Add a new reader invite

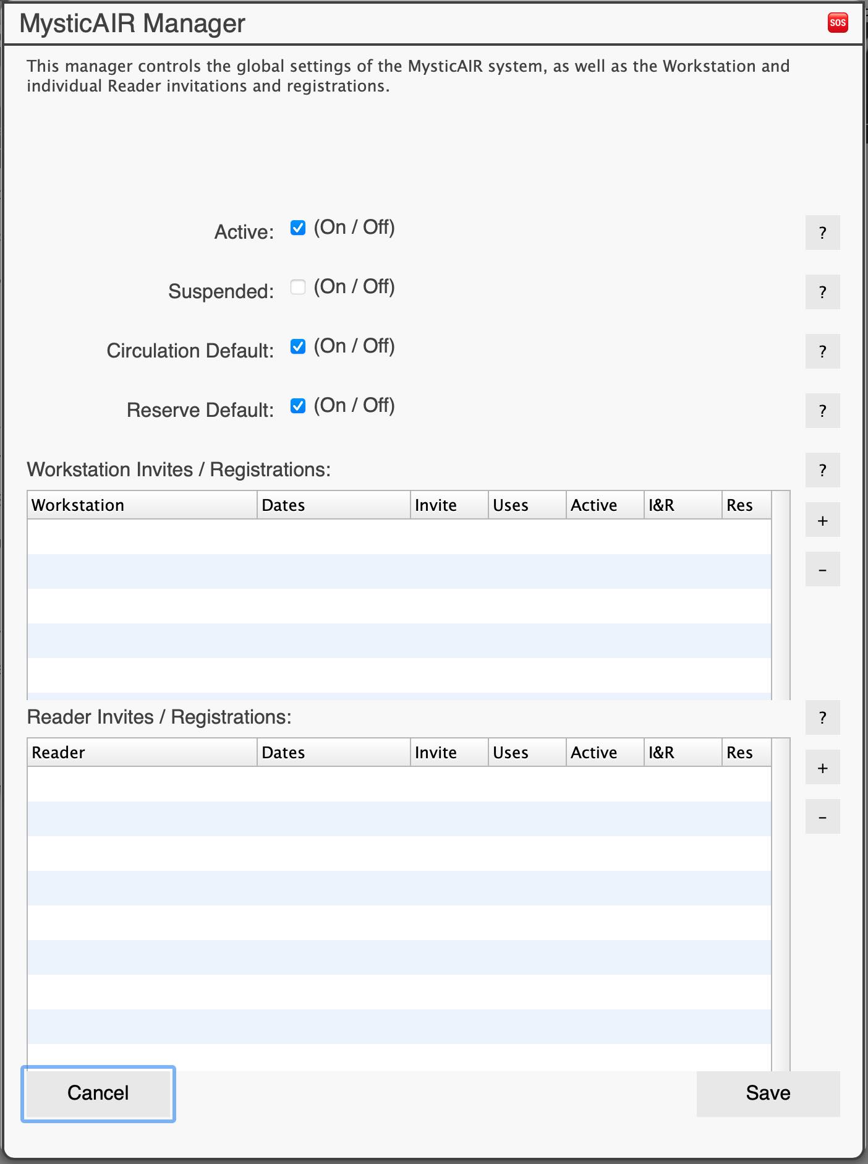click(x=822, y=768)
